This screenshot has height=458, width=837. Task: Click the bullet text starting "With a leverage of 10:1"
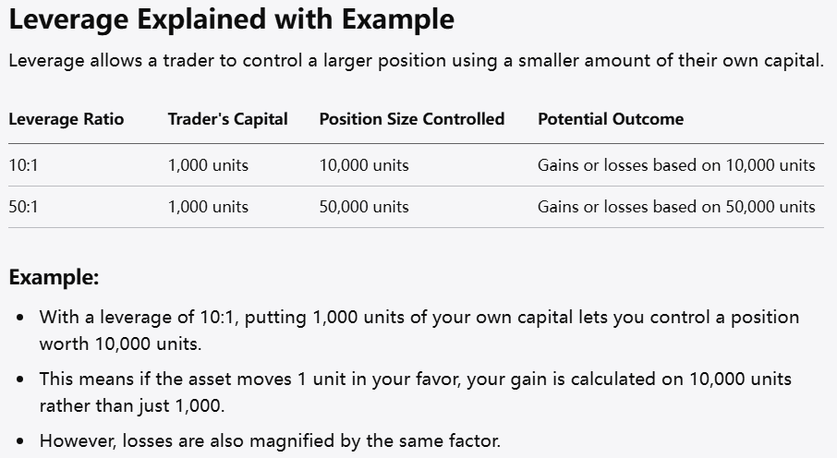[x=418, y=318]
